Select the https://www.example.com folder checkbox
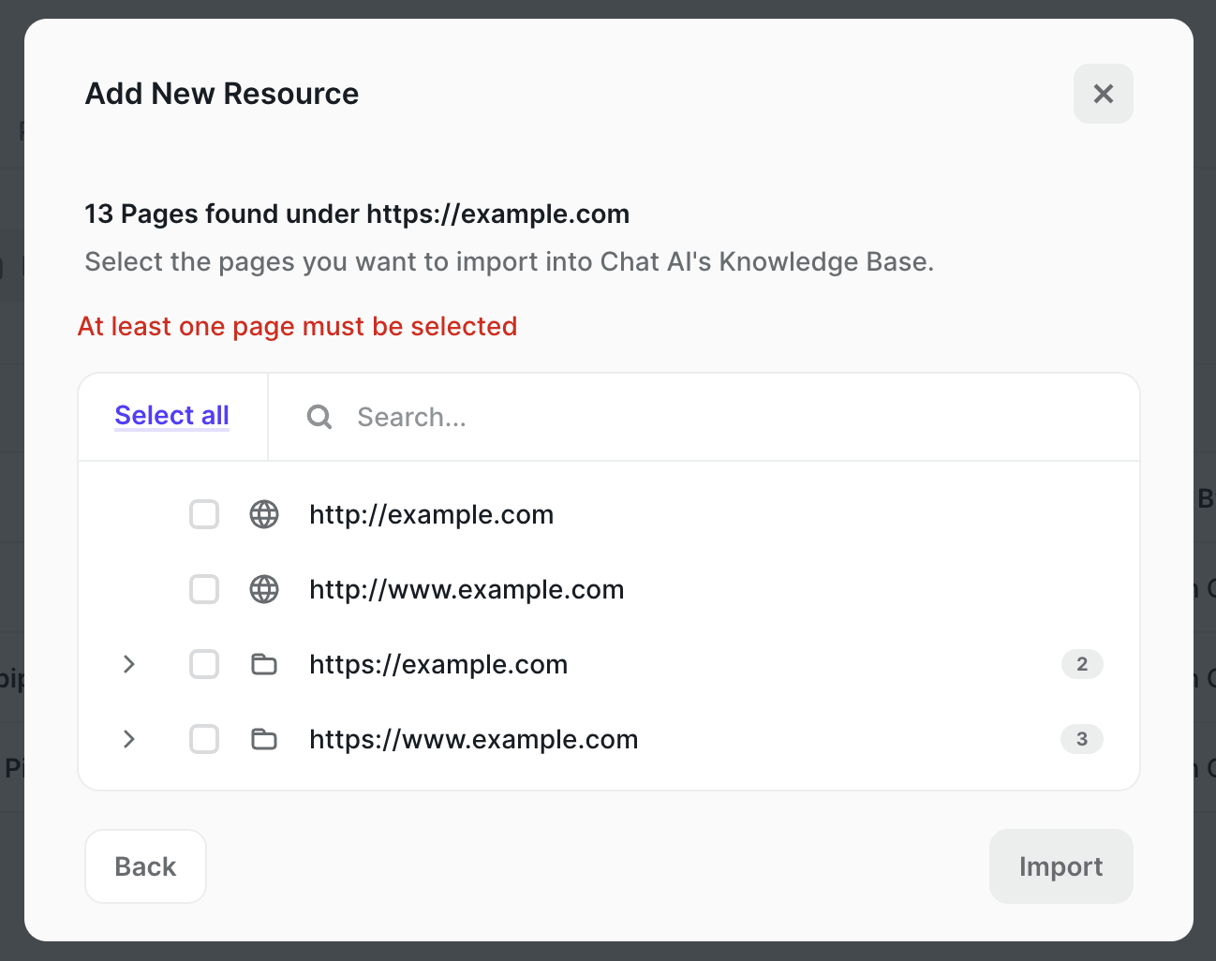 pyautogui.click(x=204, y=739)
